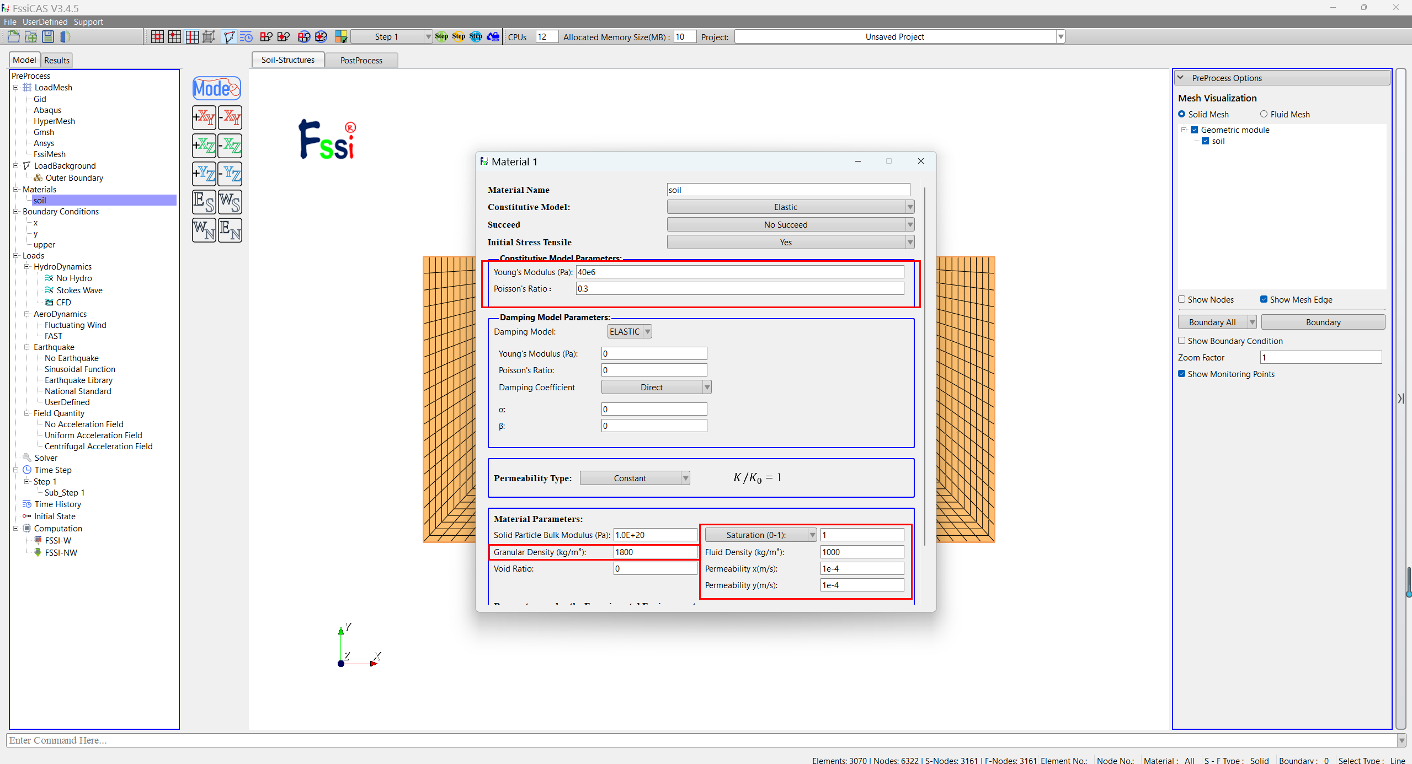Open the File menu
This screenshot has width=1412, height=764.
(10, 22)
